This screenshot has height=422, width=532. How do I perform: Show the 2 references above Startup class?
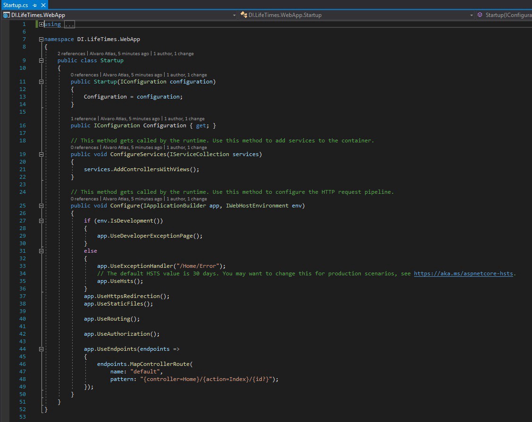[x=71, y=54]
